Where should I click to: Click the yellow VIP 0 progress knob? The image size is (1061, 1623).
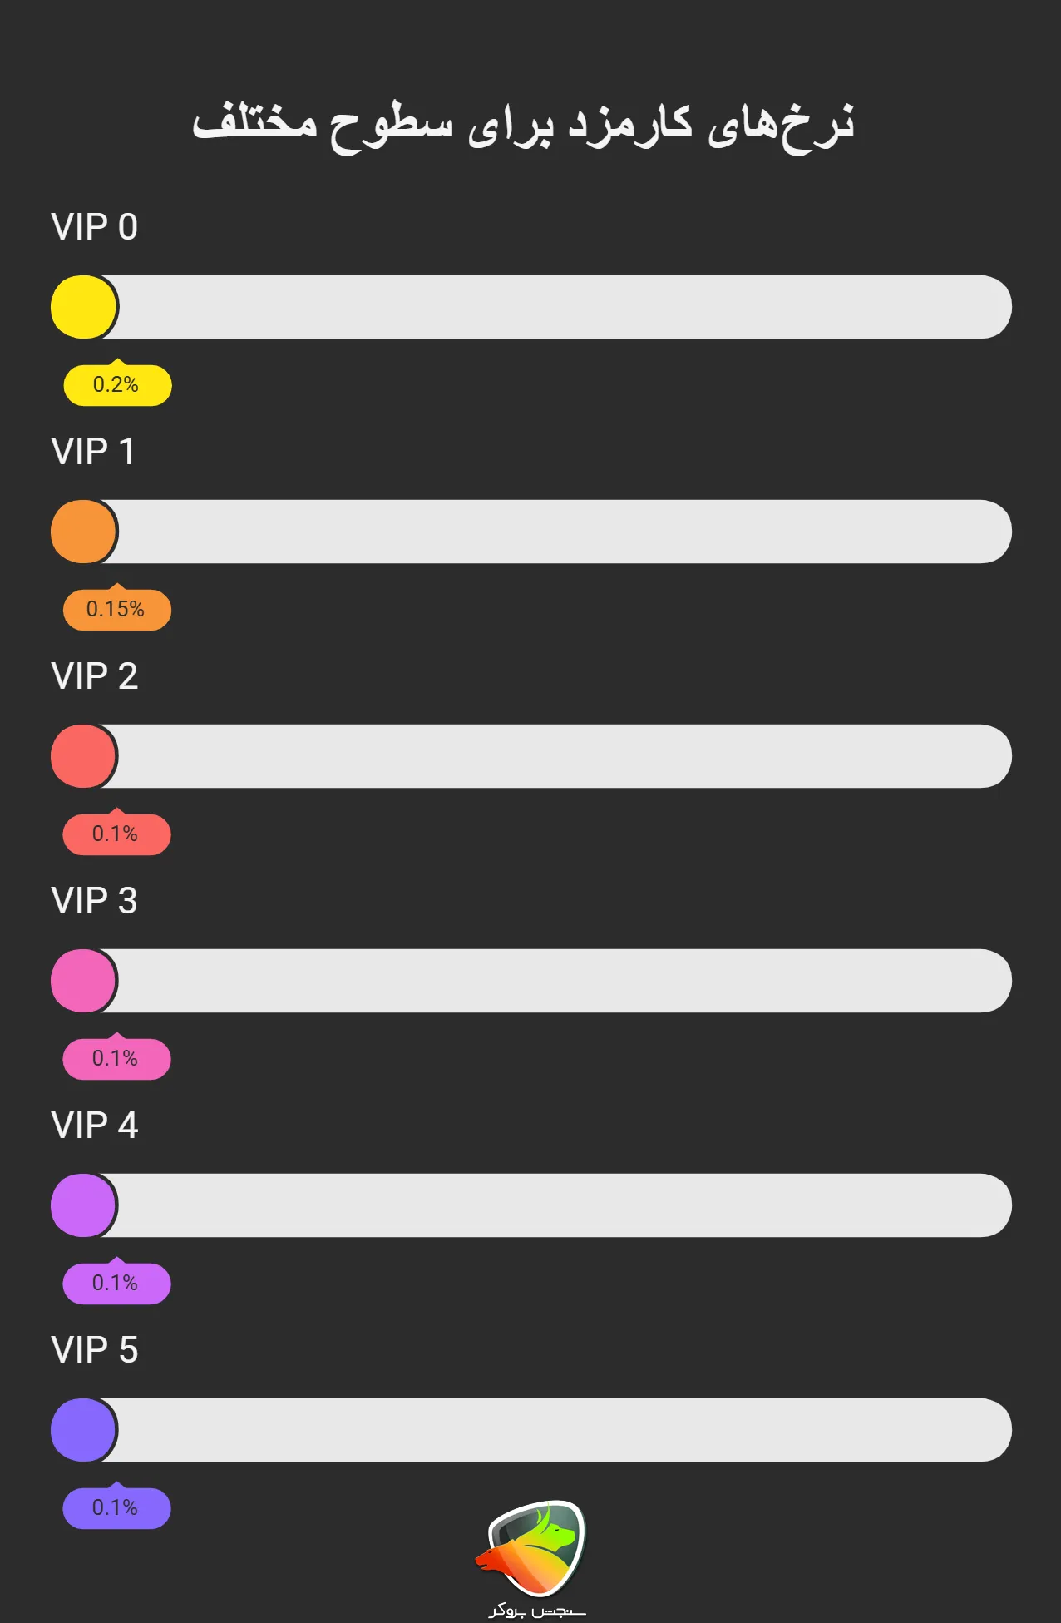coord(83,307)
